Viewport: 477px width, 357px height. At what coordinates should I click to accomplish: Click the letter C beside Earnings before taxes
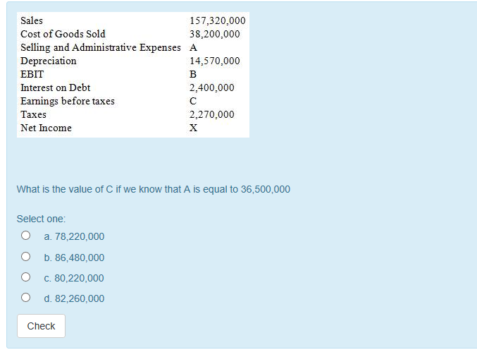(x=193, y=101)
